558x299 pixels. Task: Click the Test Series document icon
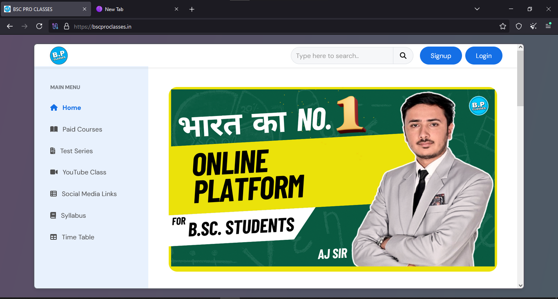53,151
